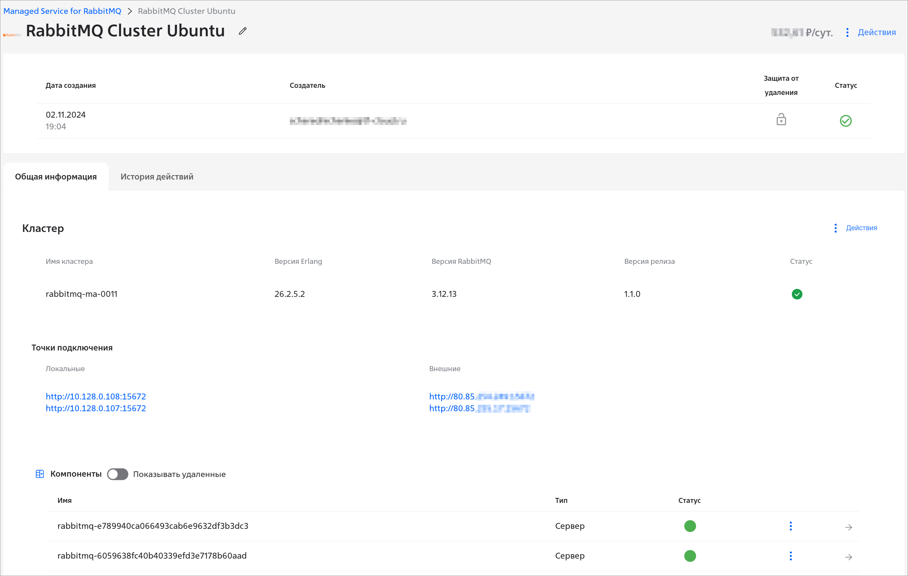Click the blurred creator name
Screen dimensions: 908x576
[x=348, y=121]
